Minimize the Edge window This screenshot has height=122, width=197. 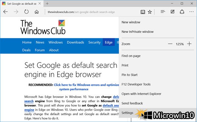172,4
